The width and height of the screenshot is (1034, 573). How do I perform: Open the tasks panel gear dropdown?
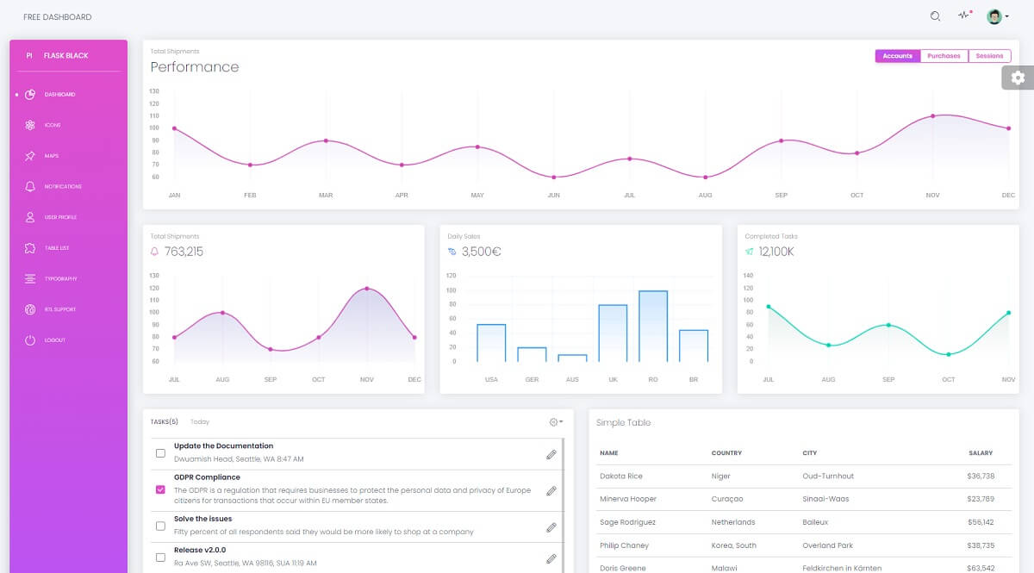click(x=554, y=420)
